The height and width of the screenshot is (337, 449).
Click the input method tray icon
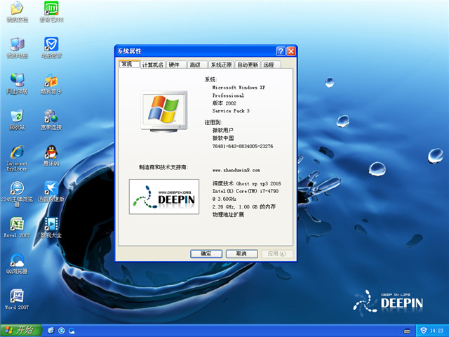[x=407, y=331]
